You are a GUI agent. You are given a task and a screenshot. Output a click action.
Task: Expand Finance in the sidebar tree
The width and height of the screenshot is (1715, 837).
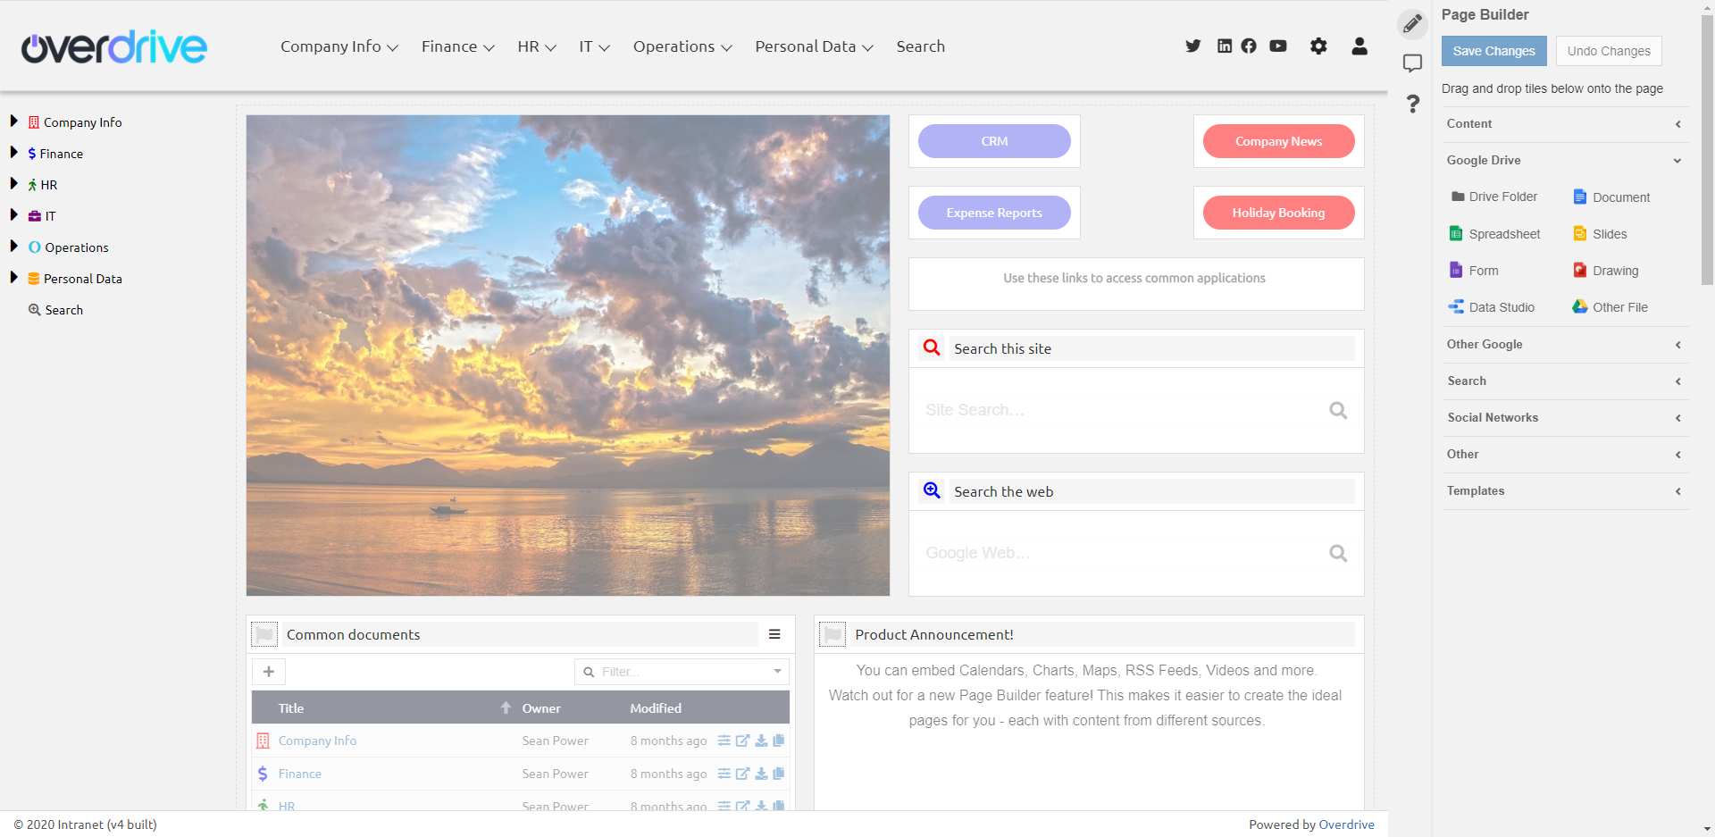(x=13, y=152)
